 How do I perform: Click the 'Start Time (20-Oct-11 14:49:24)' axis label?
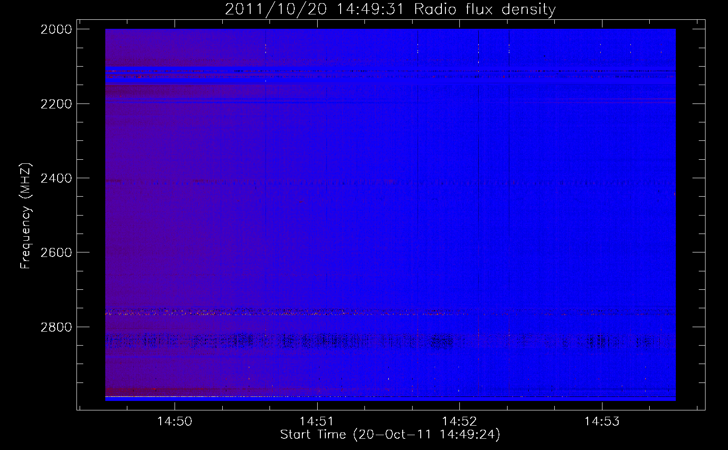click(390, 435)
